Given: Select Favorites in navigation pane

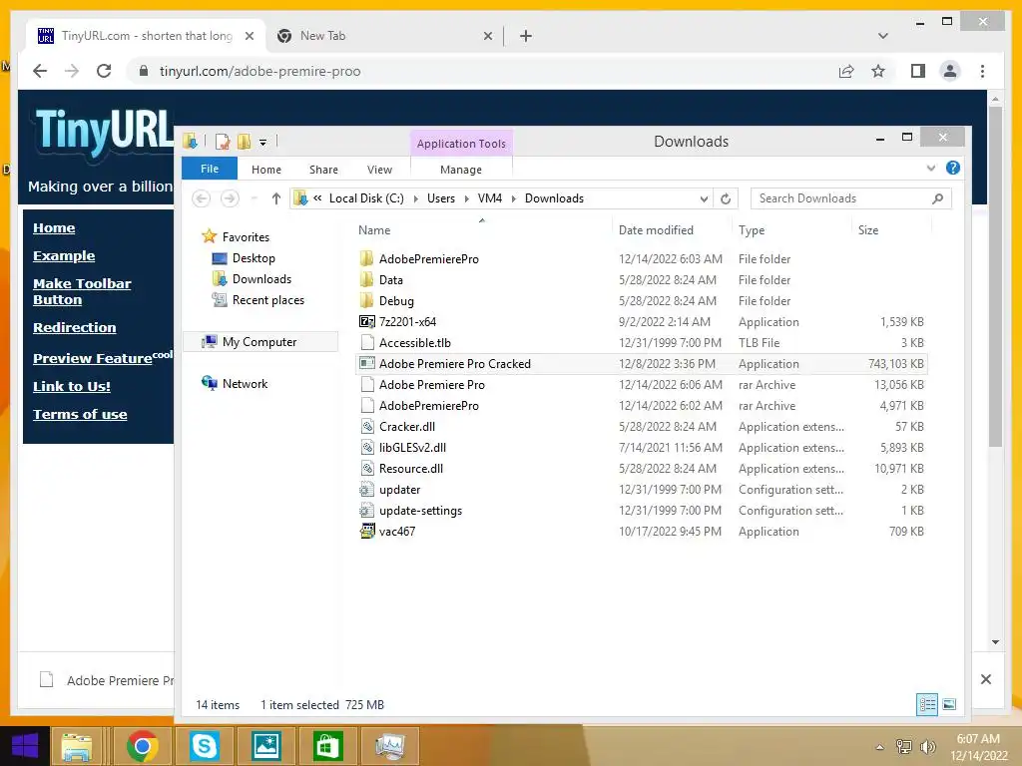Looking at the screenshot, I should click(246, 237).
